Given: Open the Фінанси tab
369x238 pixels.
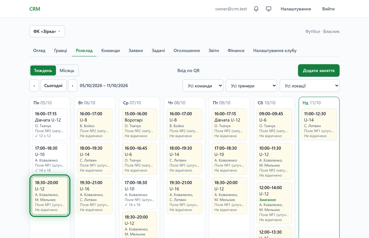Looking at the screenshot, I should click(x=236, y=50).
